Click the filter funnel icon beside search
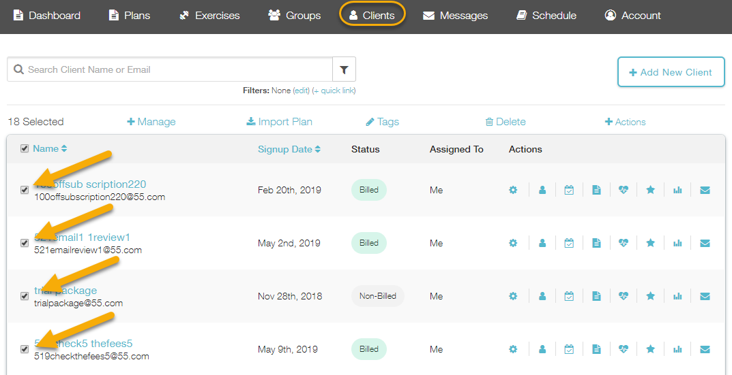Viewport: 732px width, 375px height. coord(344,69)
